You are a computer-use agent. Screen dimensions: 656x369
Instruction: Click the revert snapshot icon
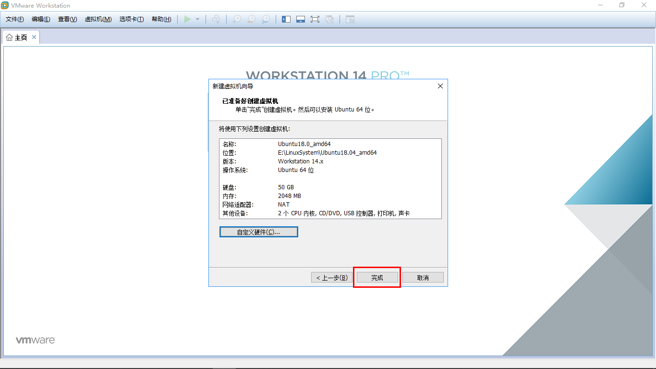[251, 19]
